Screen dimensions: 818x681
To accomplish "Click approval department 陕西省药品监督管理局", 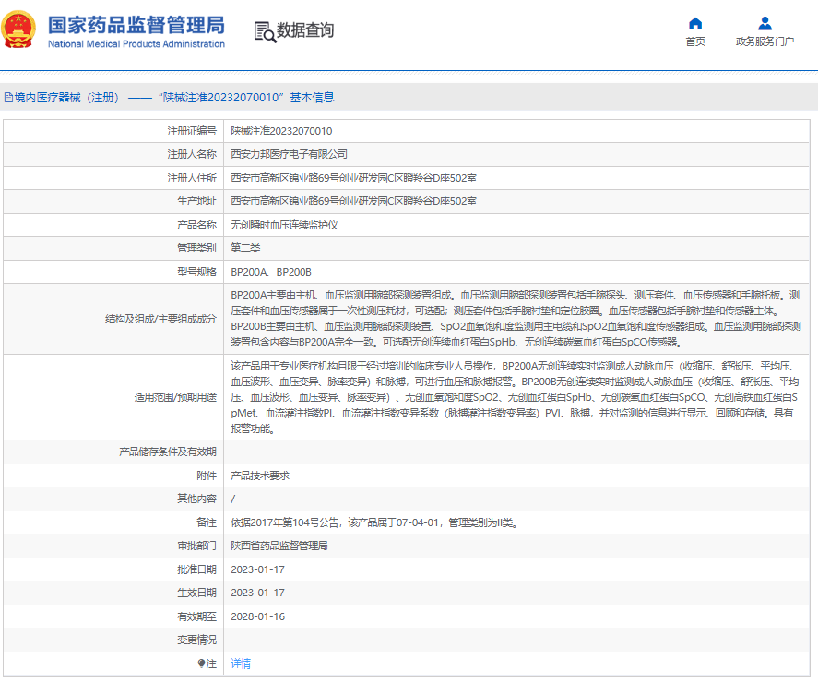I will (x=279, y=546).
